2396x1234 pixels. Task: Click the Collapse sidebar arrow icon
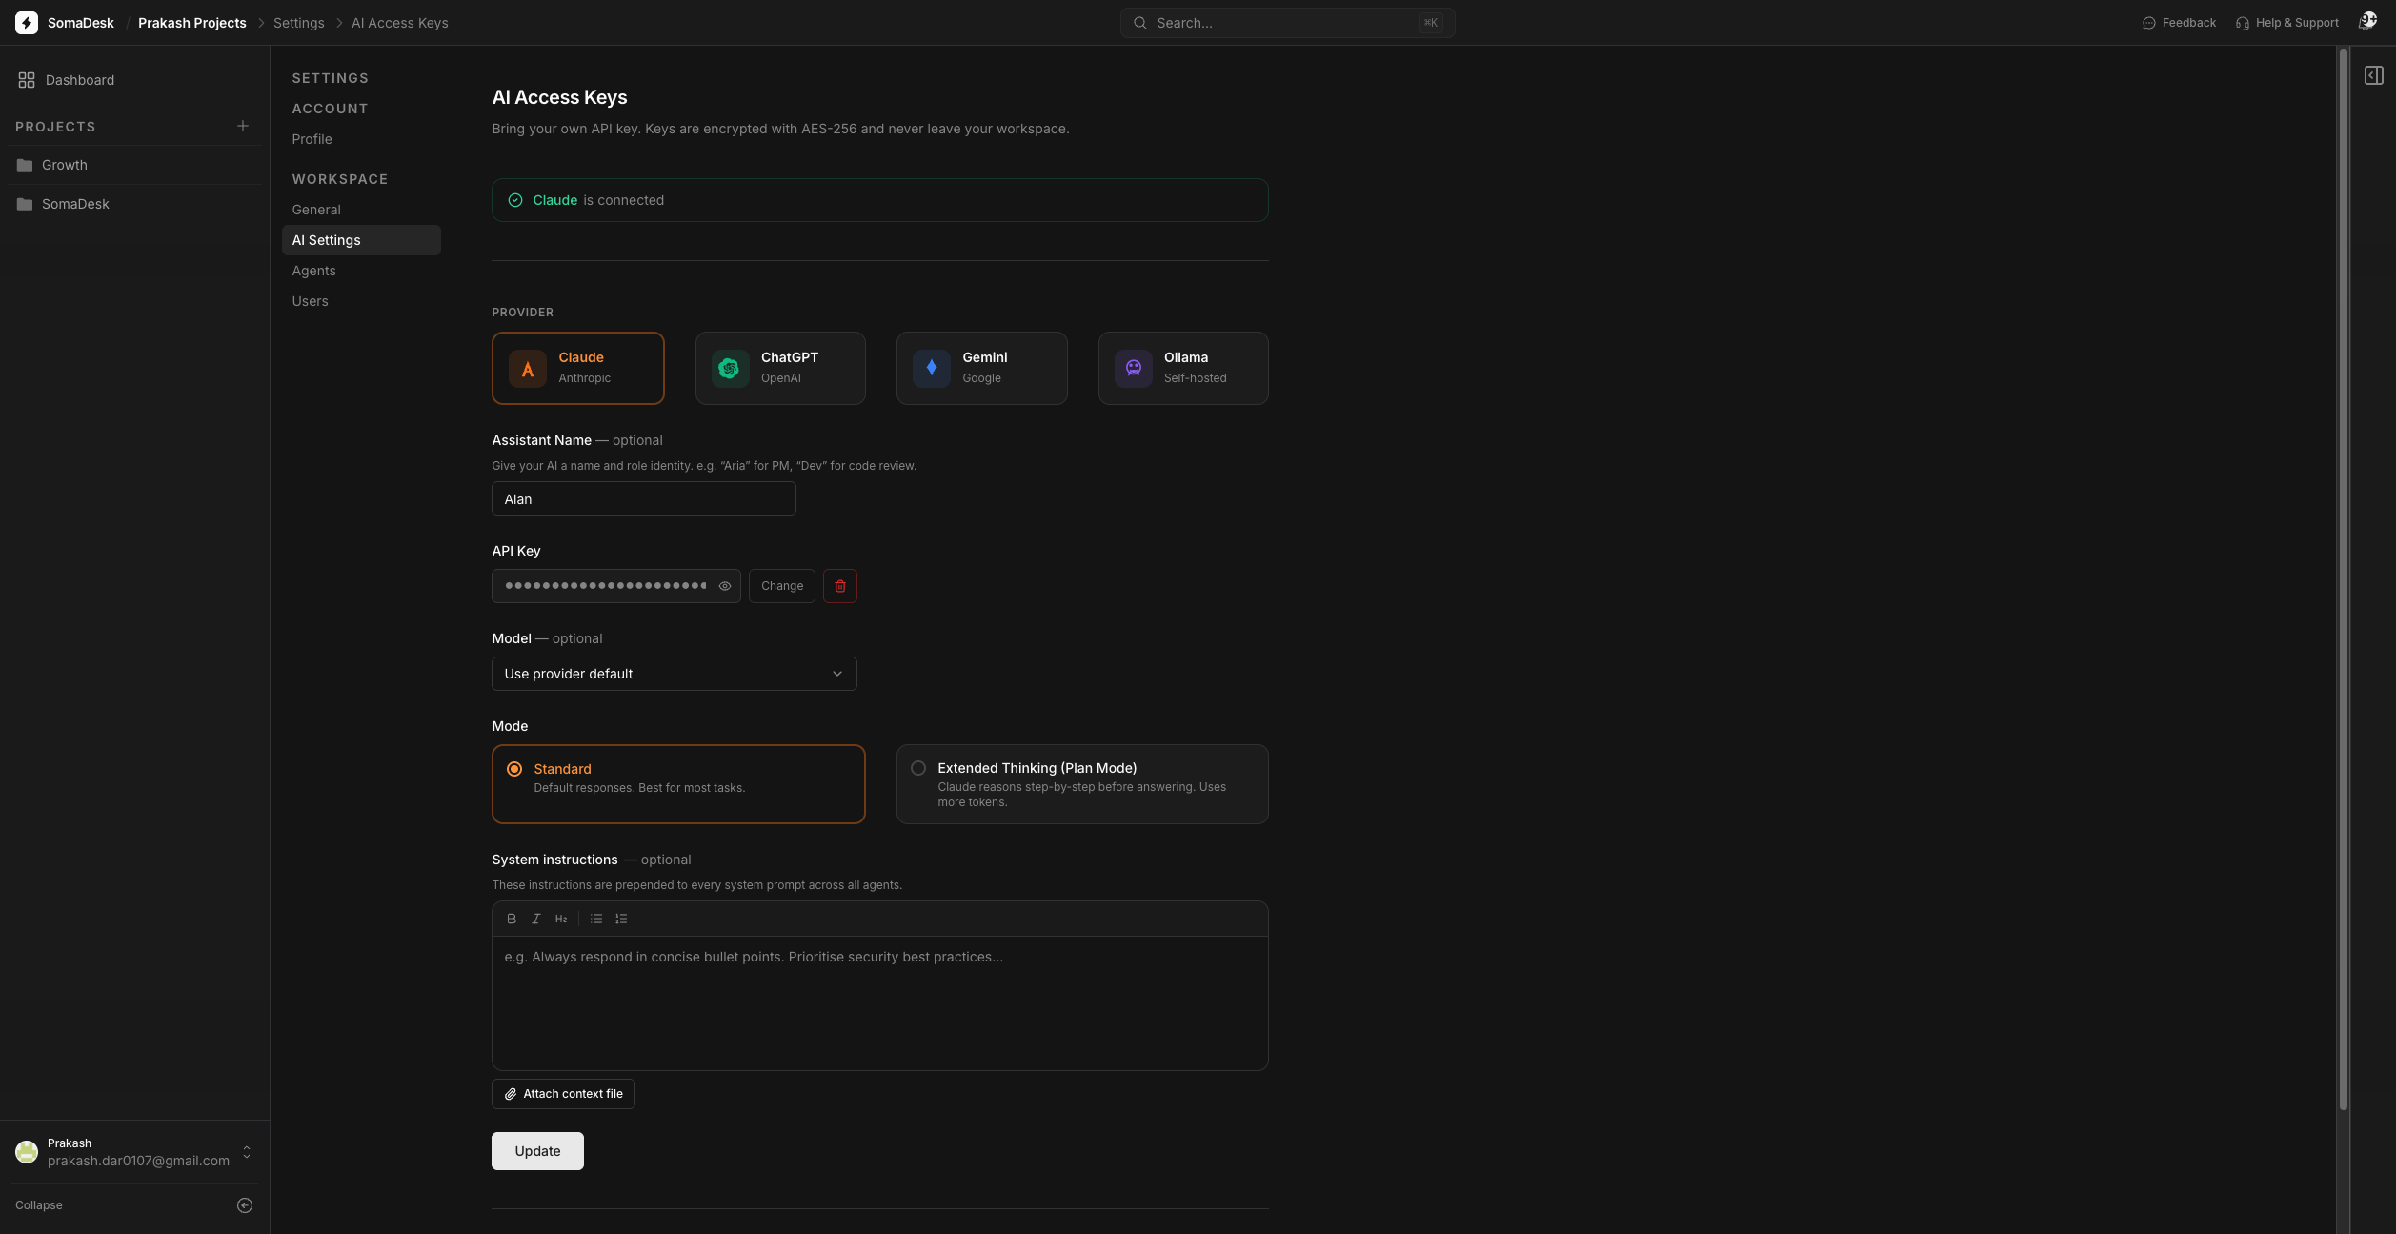[245, 1205]
